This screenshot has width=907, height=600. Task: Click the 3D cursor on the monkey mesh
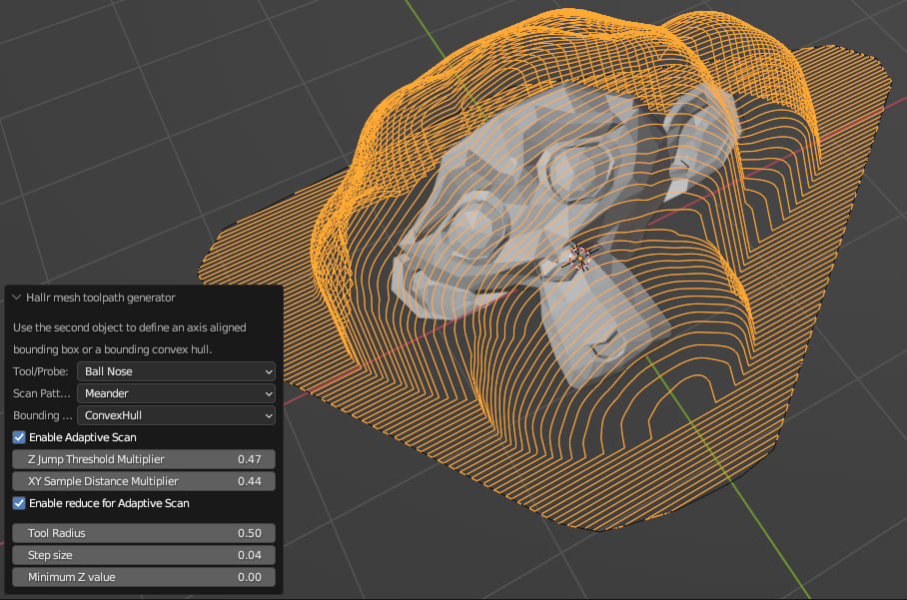(580, 258)
